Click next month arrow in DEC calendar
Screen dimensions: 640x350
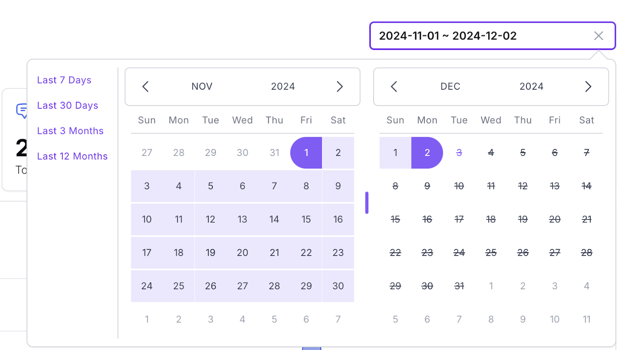tap(588, 86)
